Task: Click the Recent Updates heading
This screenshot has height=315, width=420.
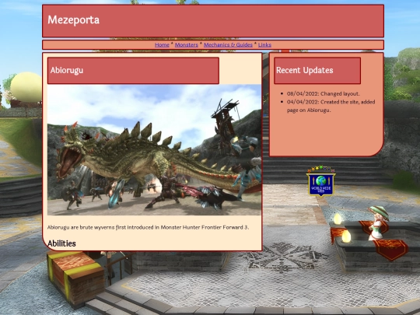Action: [x=305, y=70]
